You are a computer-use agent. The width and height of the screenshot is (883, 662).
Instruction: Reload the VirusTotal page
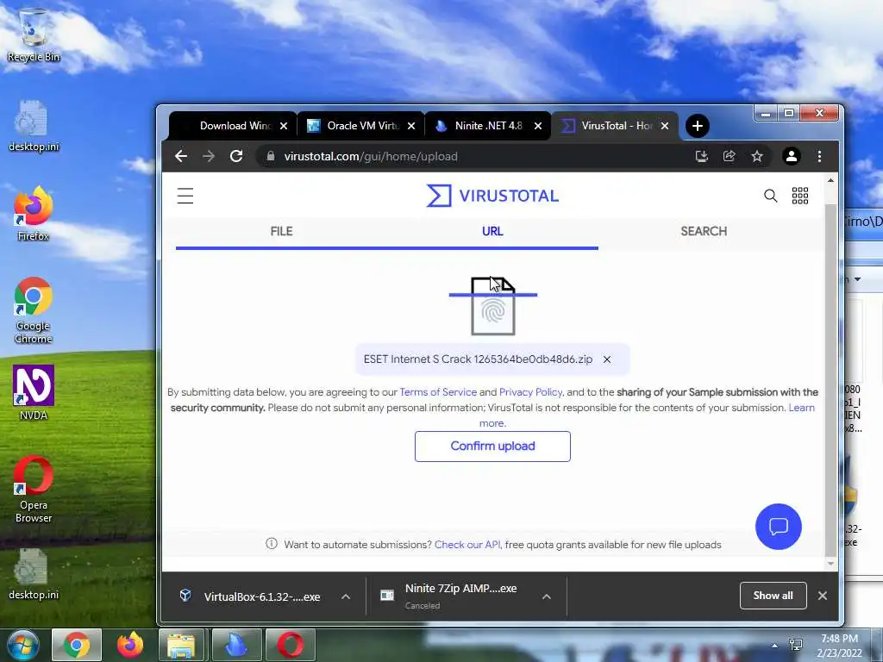236,156
